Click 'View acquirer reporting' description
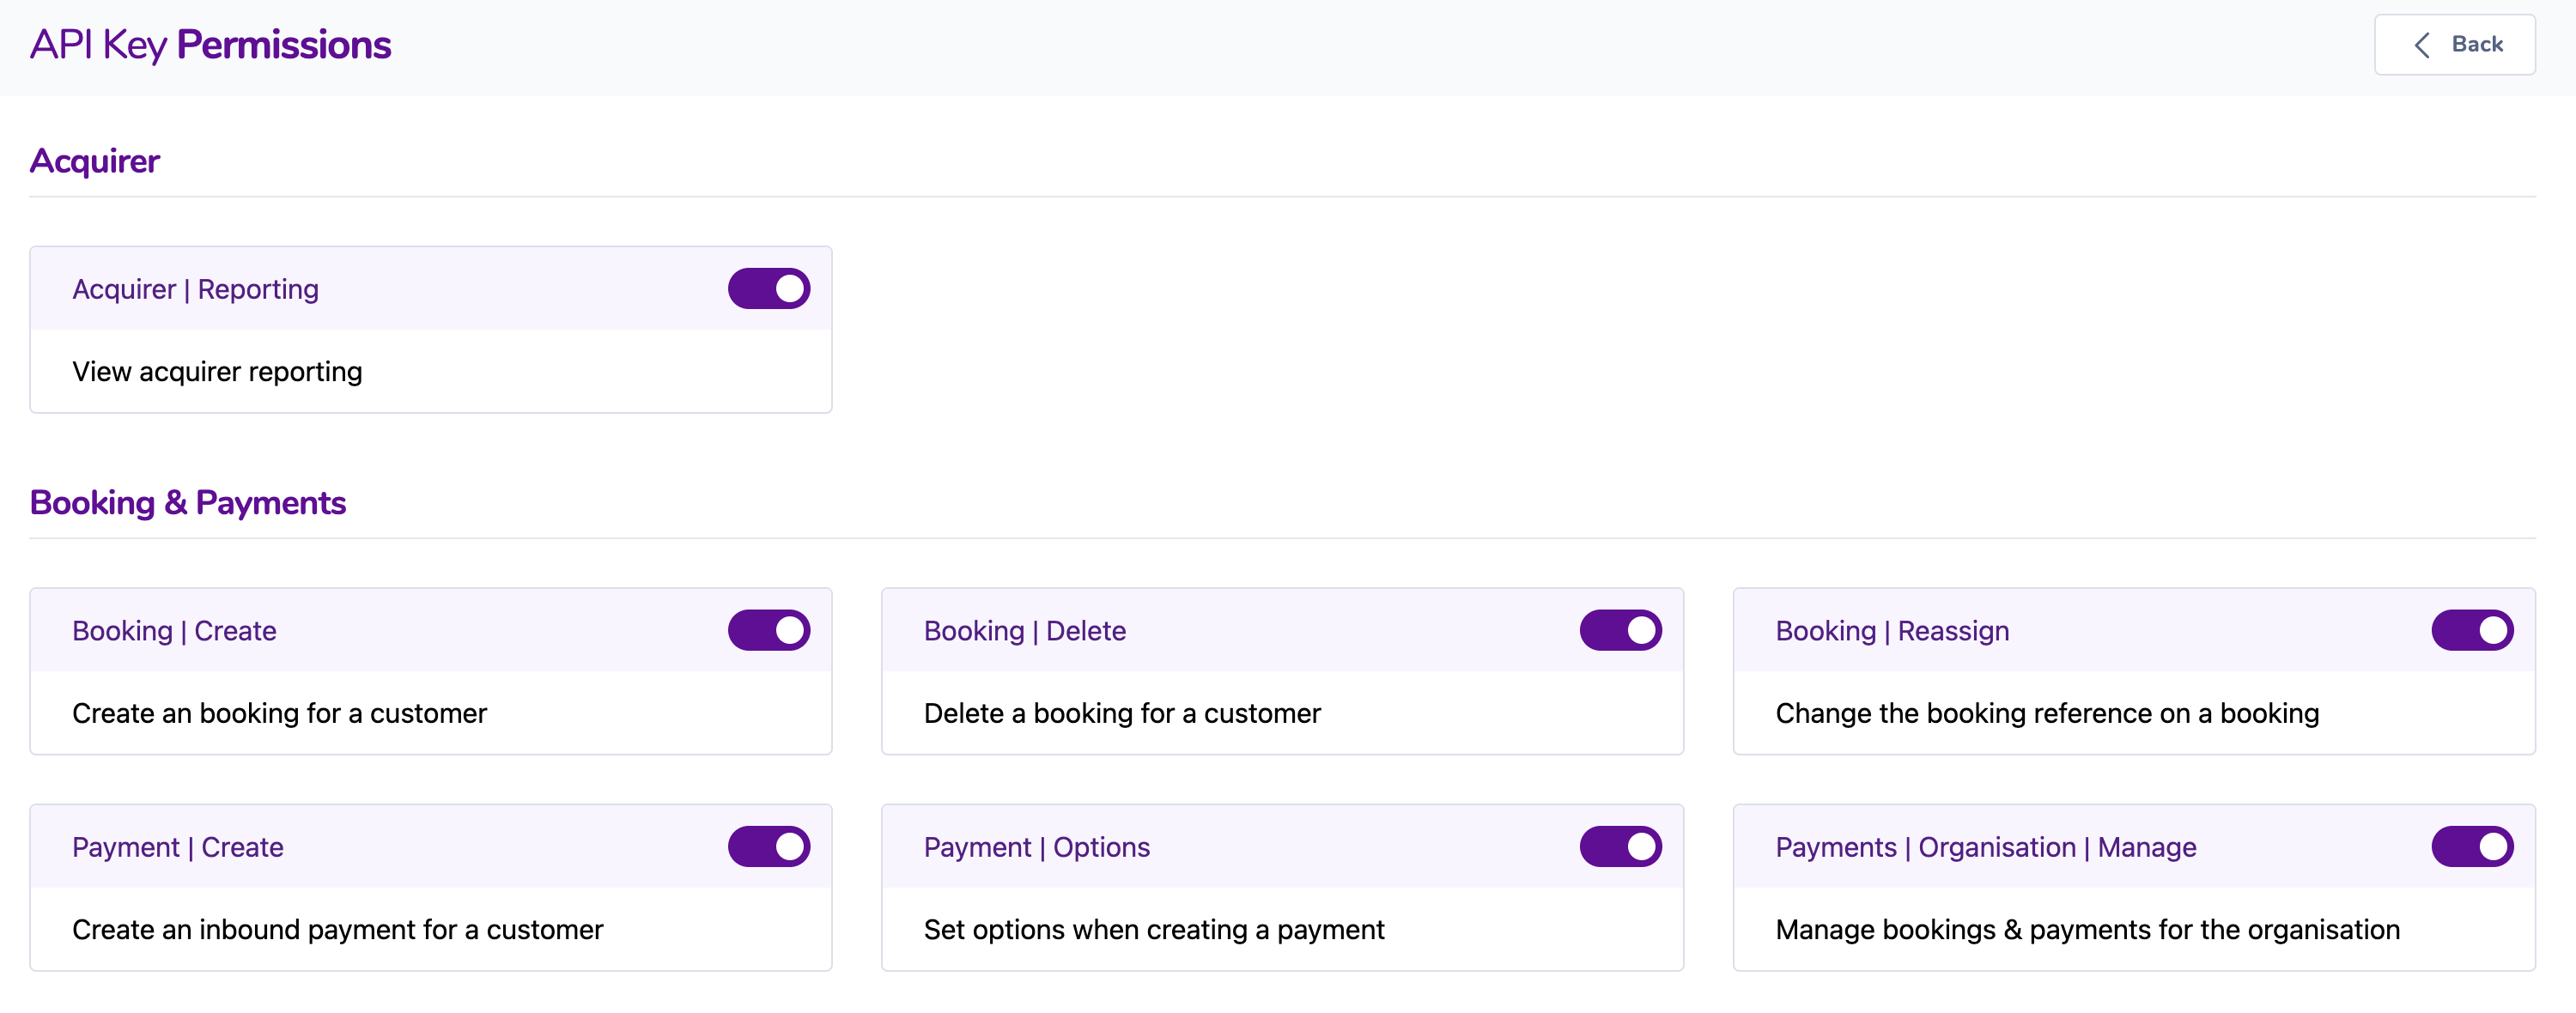The image size is (2576, 1013). point(217,372)
